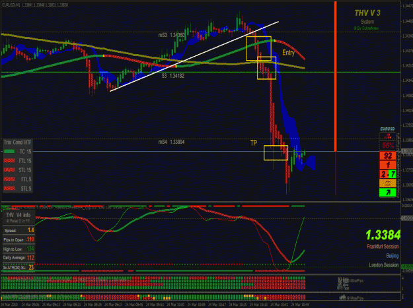The image size is (413, 308).
Task: Click the red STL 15 color bar
Action: (9, 169)
